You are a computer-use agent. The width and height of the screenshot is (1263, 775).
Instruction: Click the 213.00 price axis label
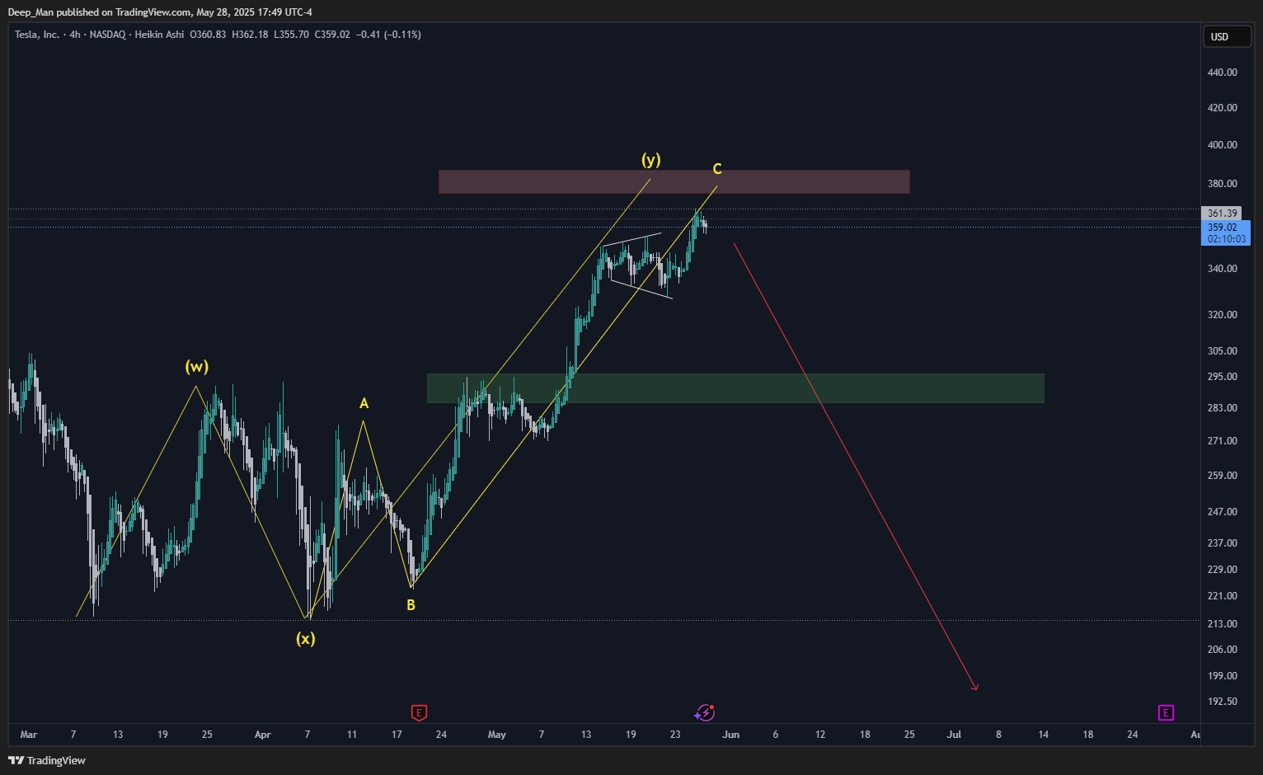coord(1222,624)
